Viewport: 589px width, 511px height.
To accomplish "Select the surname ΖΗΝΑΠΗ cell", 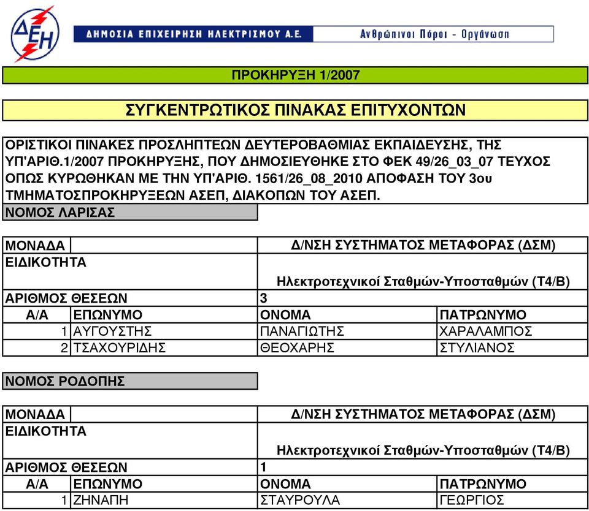I will 164,500.
